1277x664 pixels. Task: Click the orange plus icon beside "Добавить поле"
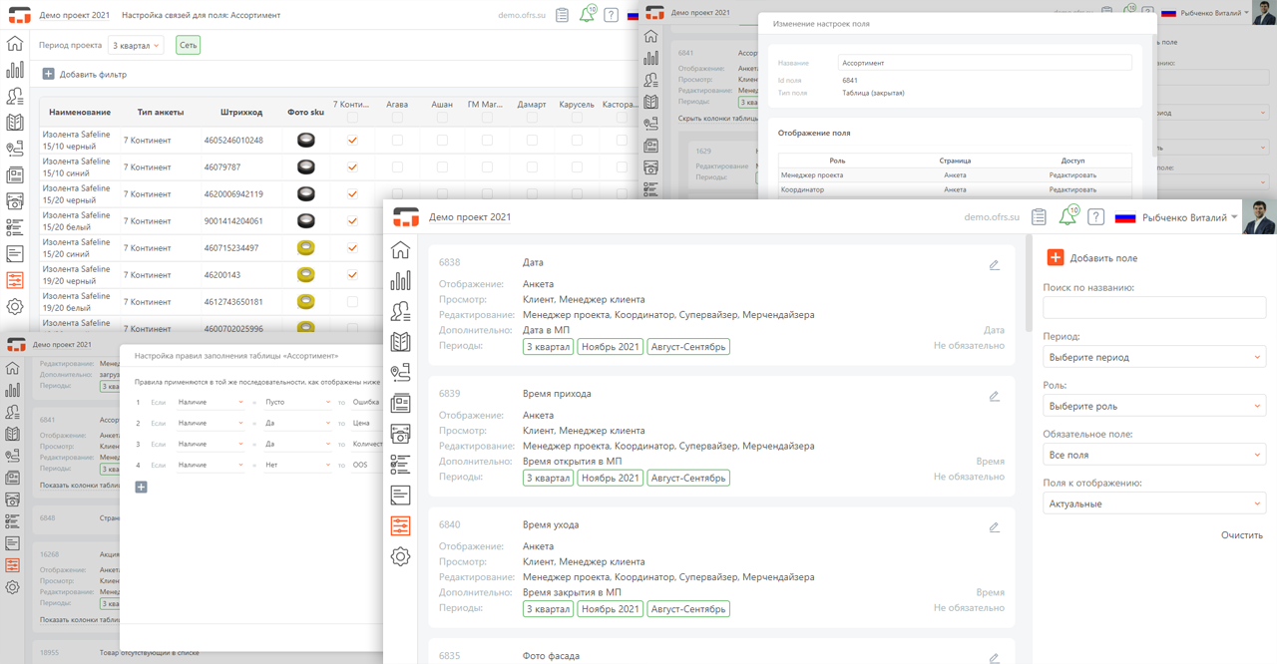tap(1055, 257)
